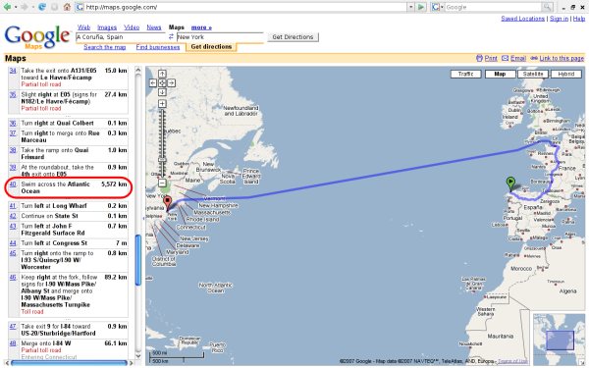Open step 41 Turn left at Long Wharf
The width and height of the screenshot is (589, 368).
coord(13,206)
